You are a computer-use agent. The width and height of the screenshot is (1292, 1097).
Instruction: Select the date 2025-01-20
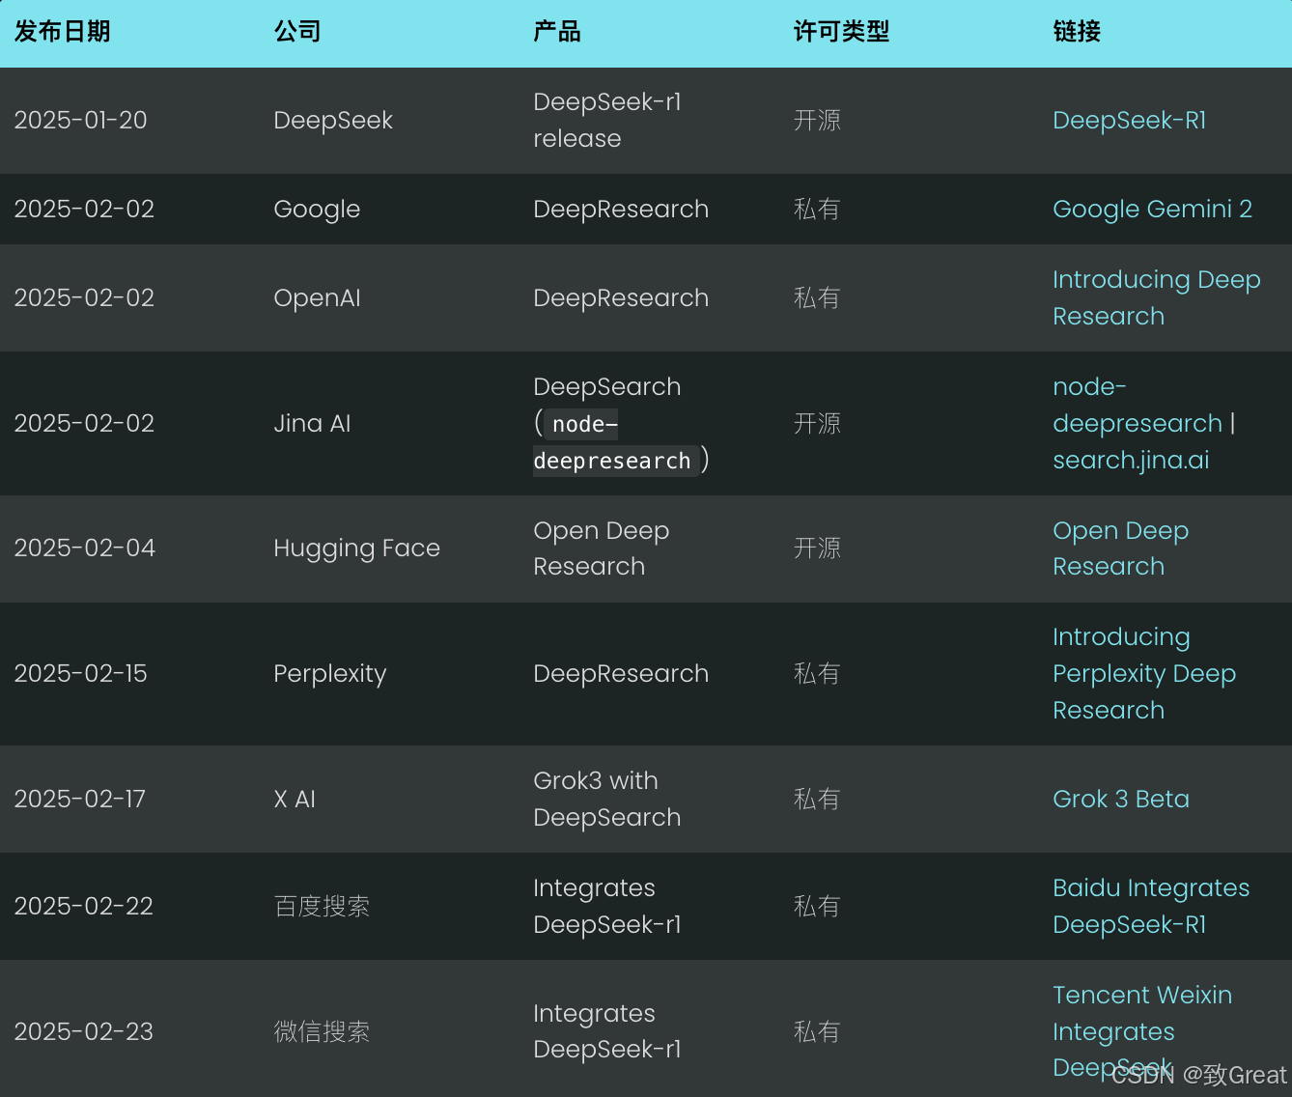[80, 121]
